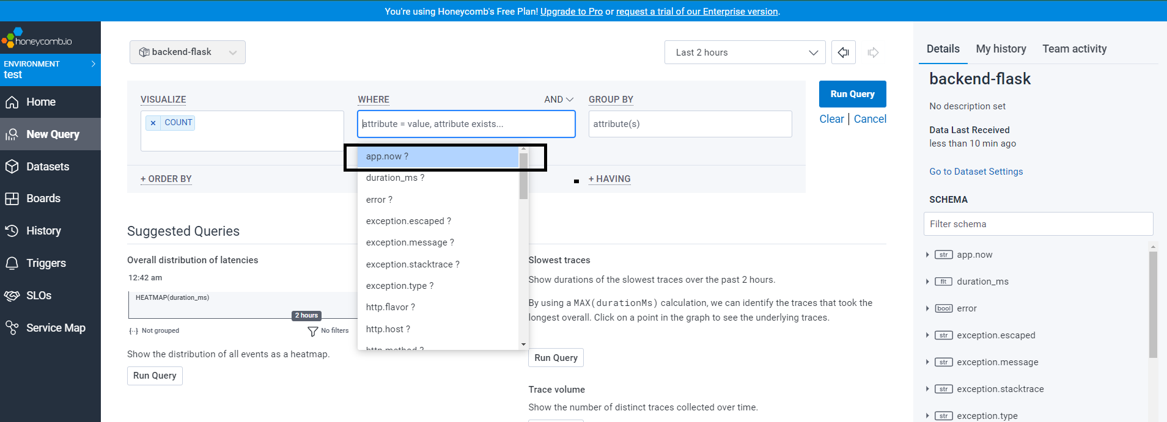Image resolution: width=1167 pixels, height=422 pixels.
Task: Expand the exception.type schema field
Action: (x=927, y=416)
